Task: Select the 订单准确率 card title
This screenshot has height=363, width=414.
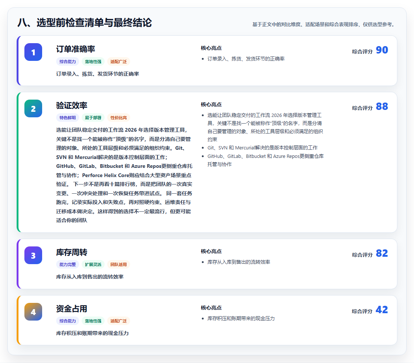Action: [75, 49]
